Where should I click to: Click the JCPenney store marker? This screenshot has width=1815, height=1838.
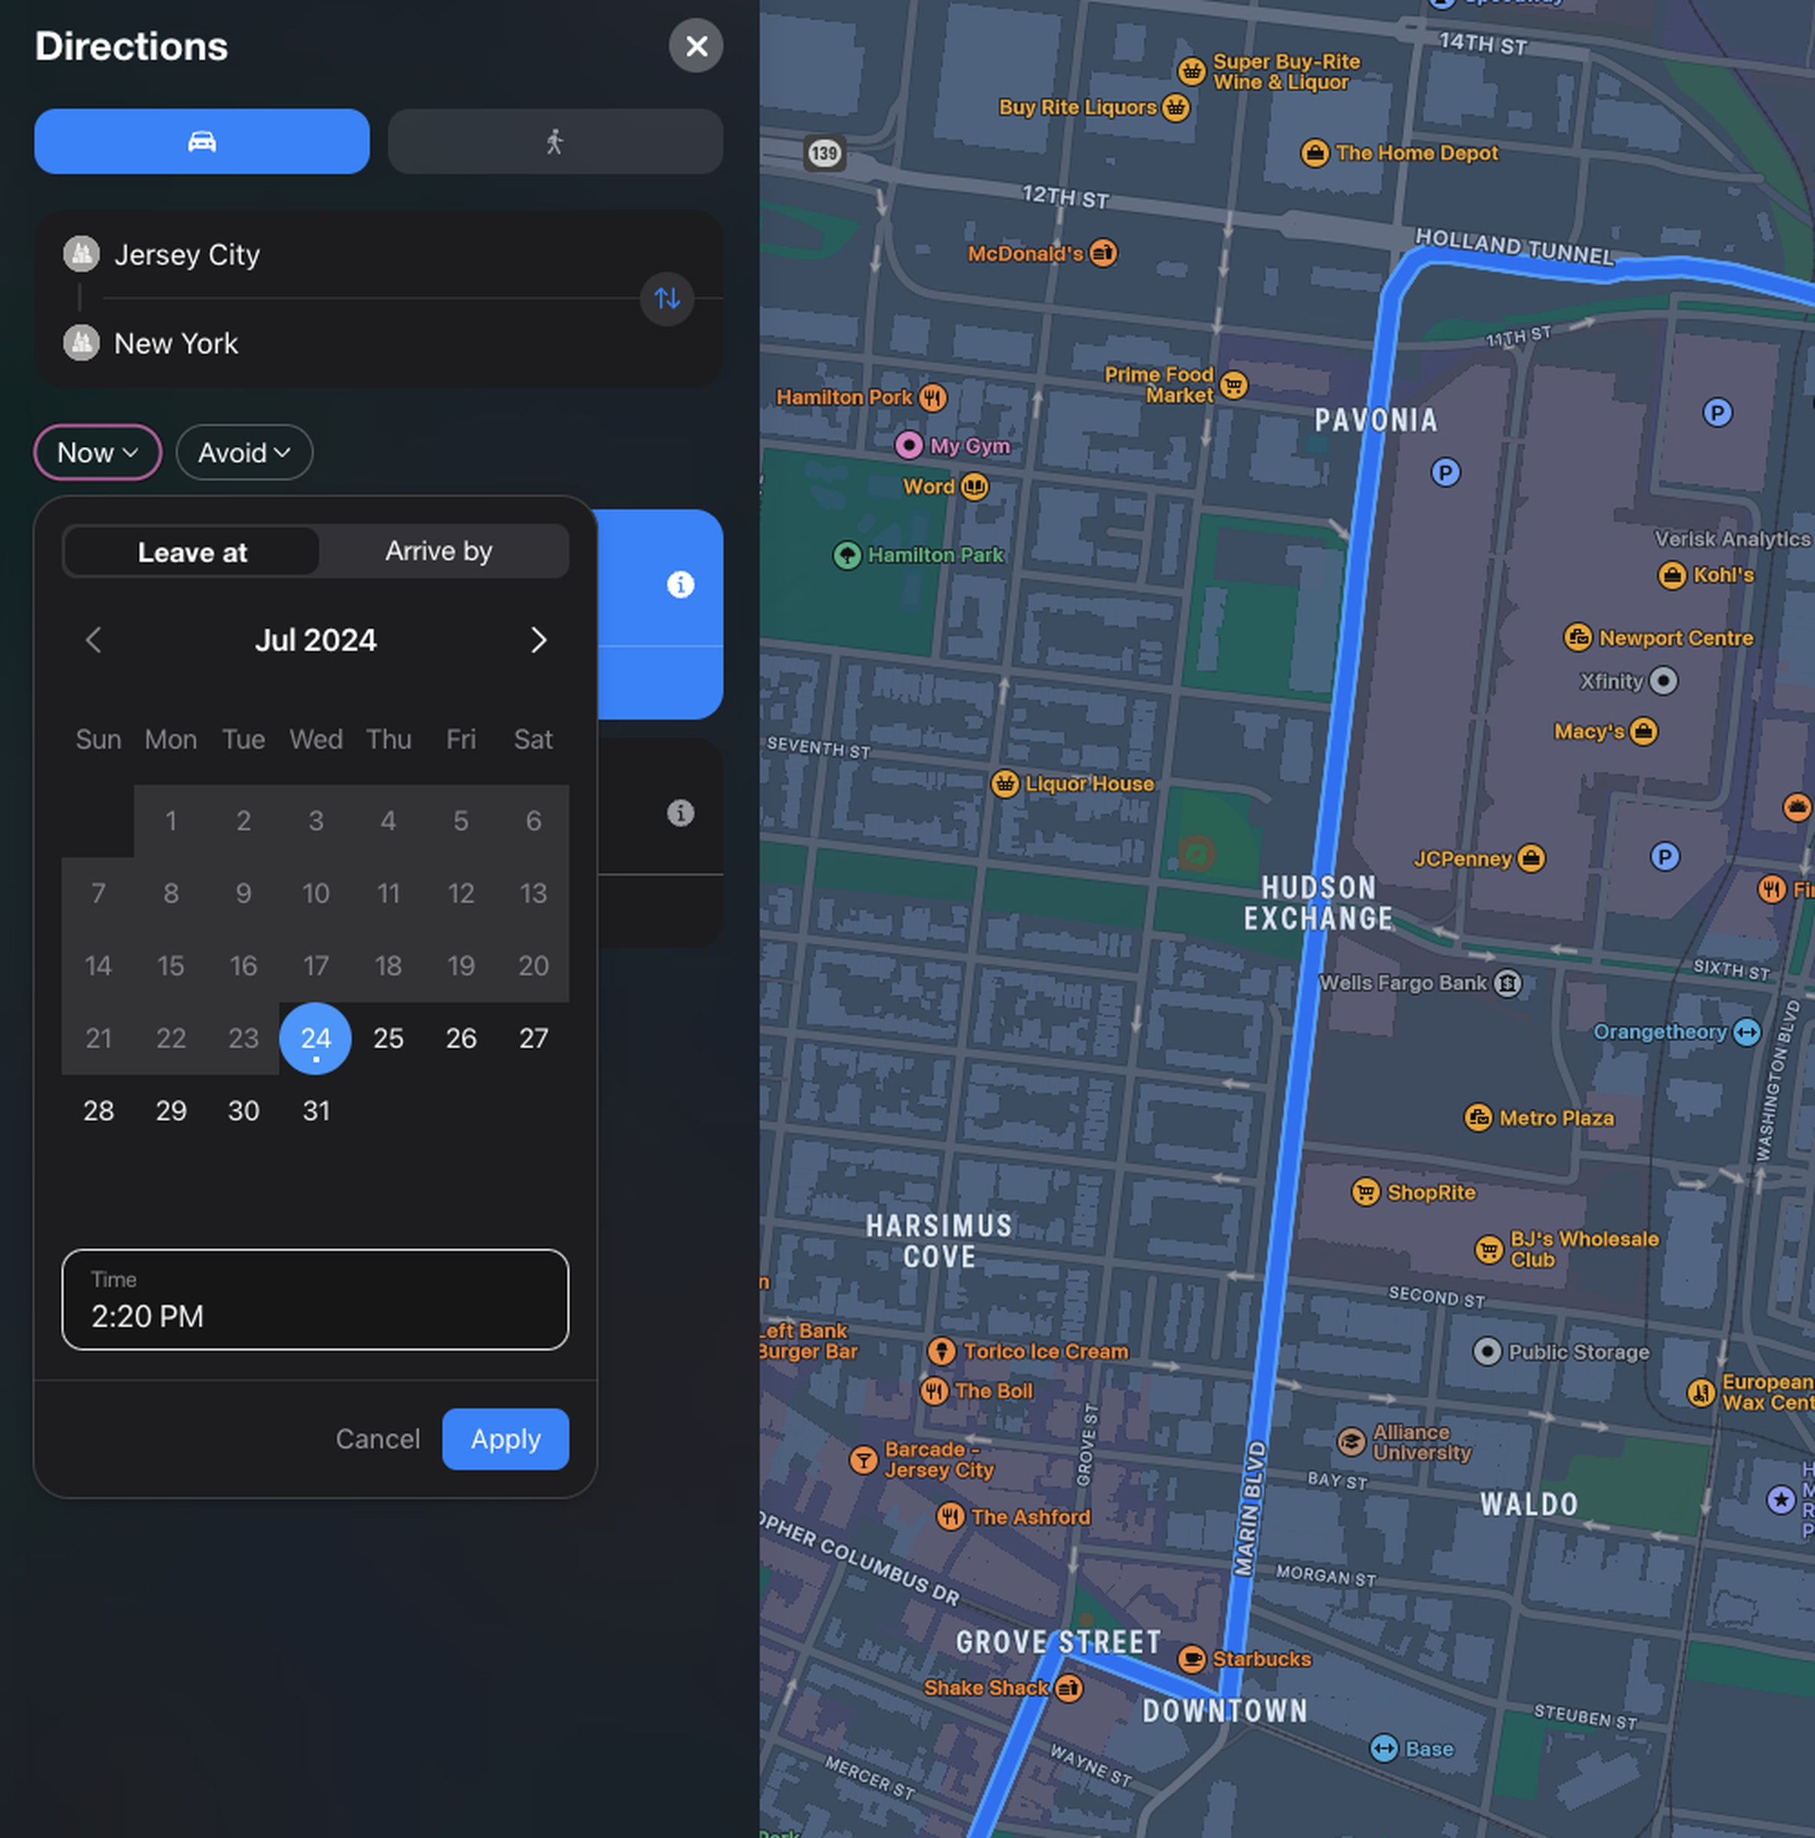pyautogui.click(x=1531, y=858)
